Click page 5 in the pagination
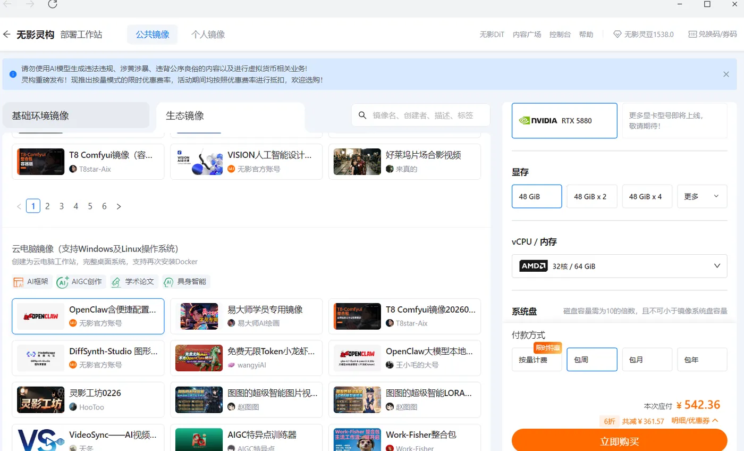 pyautogui.click(x=90, y=206)
